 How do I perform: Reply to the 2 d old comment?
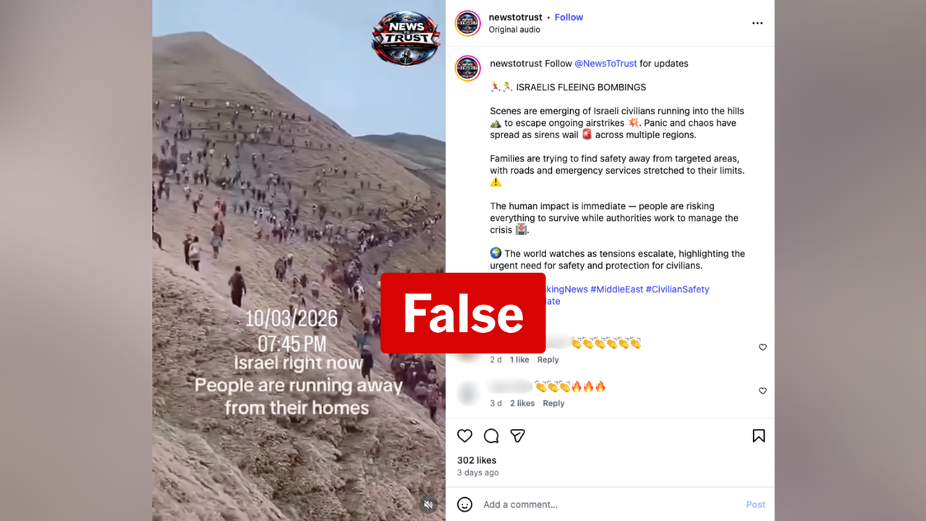tap(548, 360)
